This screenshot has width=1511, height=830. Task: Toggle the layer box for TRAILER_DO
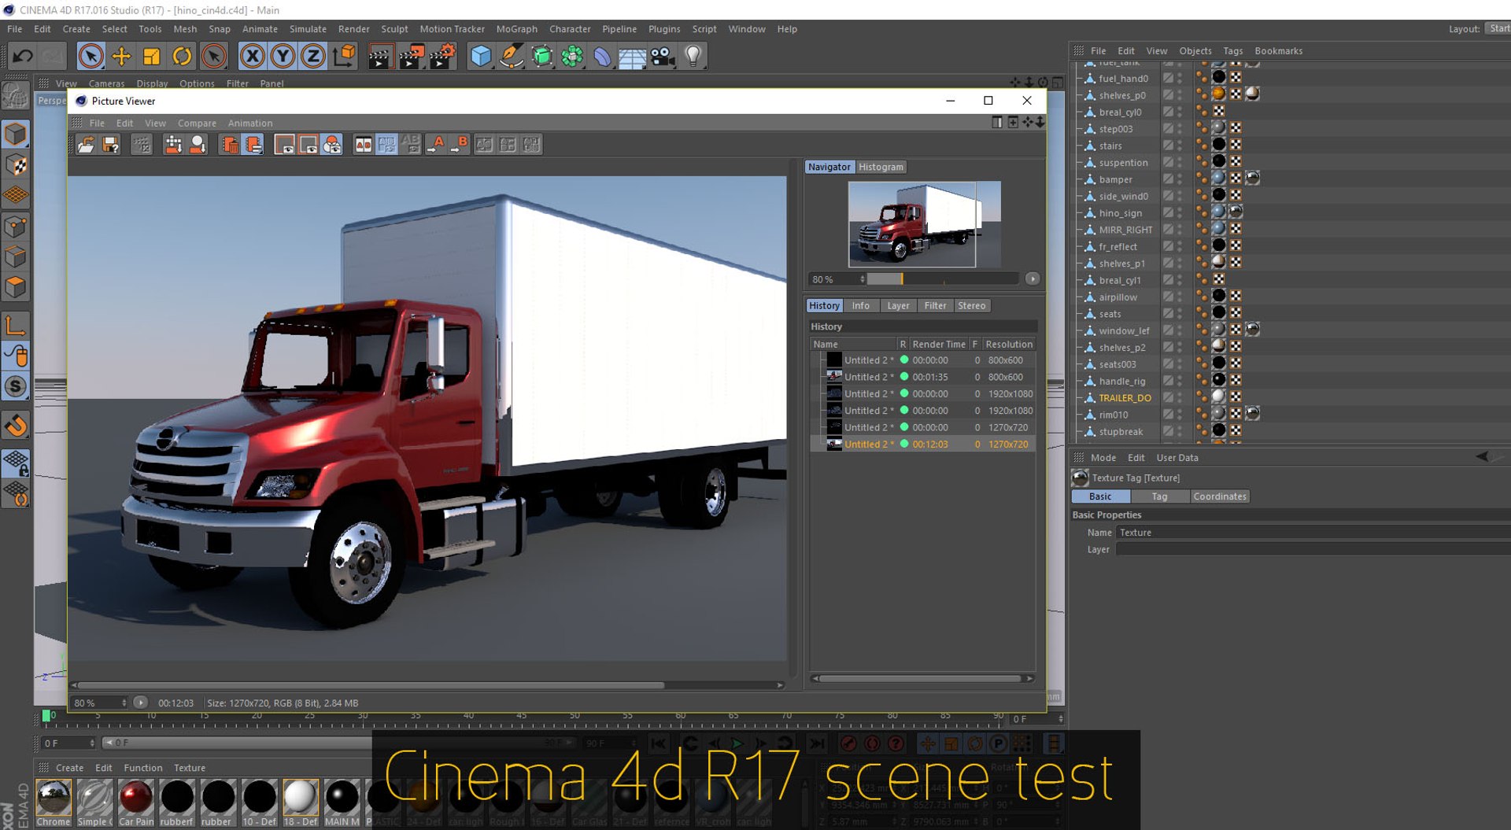pyautogui.click(x=1168, y=398)
